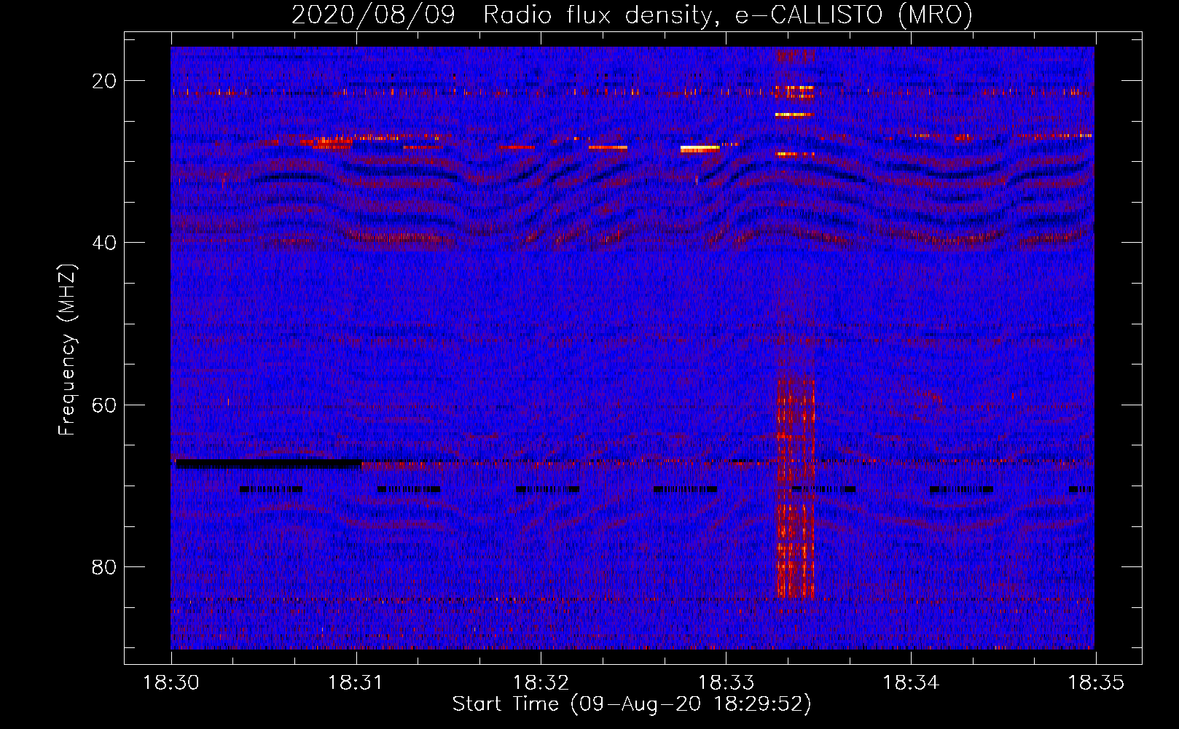Click the 18:34 time tick label
Screen dimensions: 1179x729
click(910, 683)
